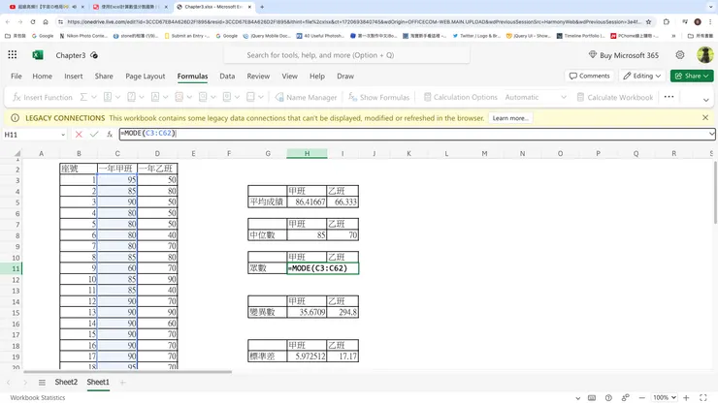Click the cloud save status icon beside Chapter3
Screen dimensions: 718x403
click(x=94, y=55)
